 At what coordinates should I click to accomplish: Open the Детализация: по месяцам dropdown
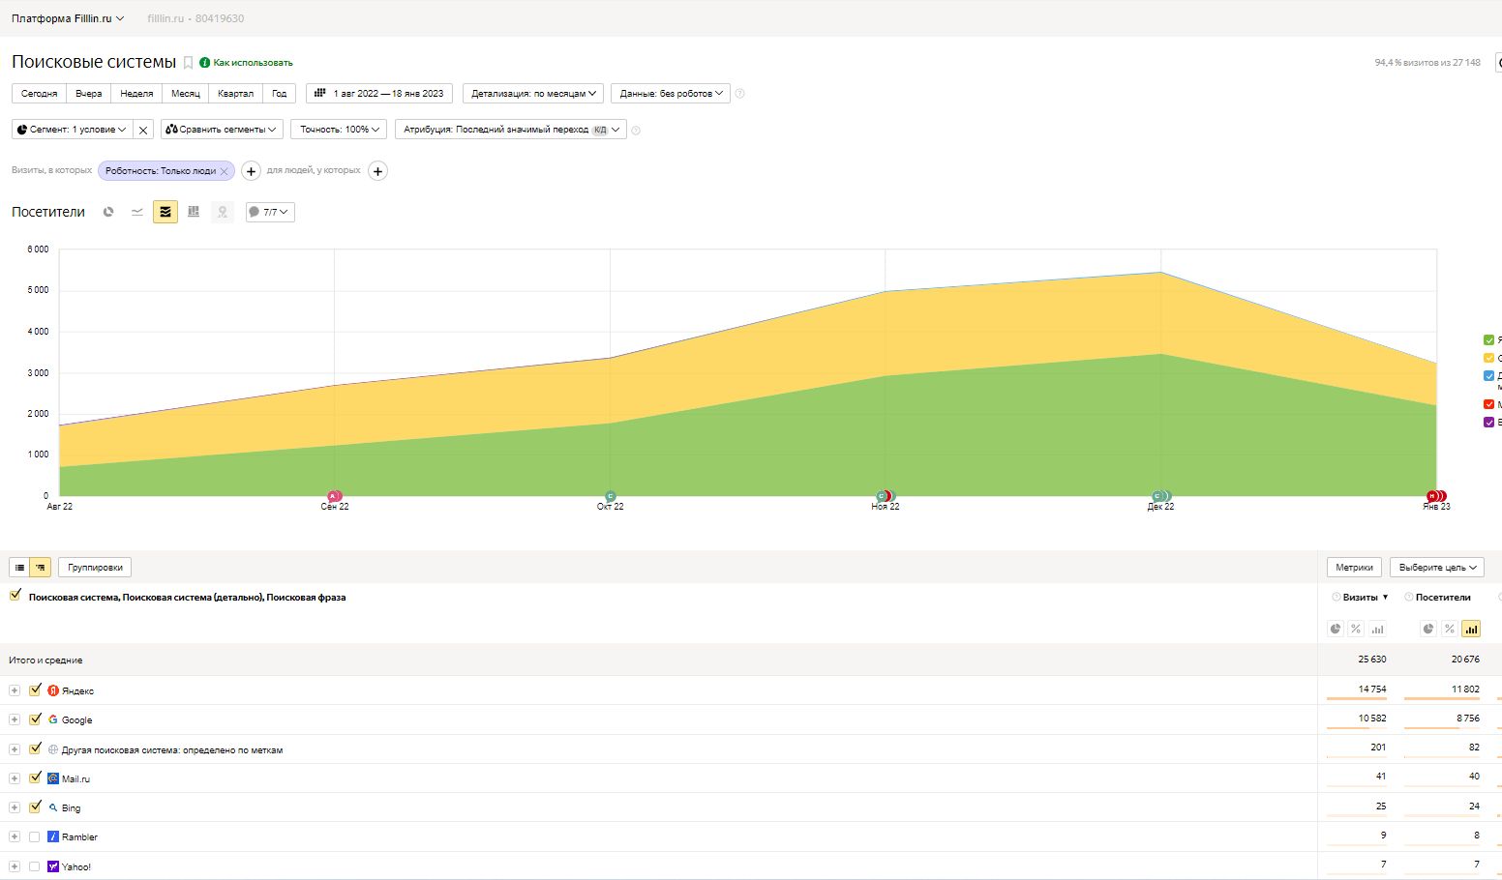(533, 94)
